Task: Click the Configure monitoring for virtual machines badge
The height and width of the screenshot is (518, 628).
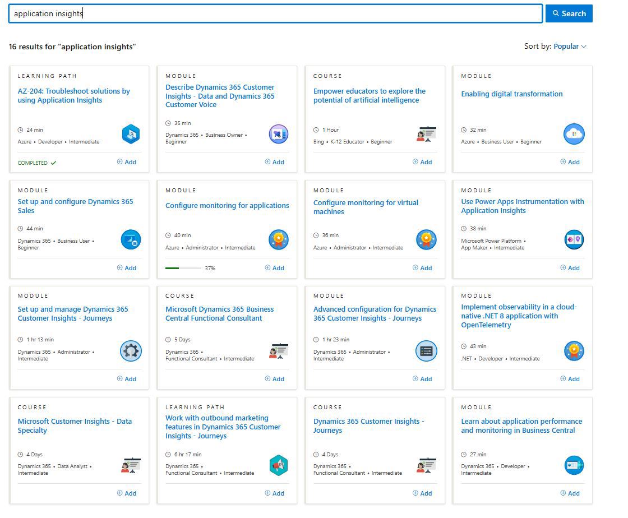Action: (426, 240)
